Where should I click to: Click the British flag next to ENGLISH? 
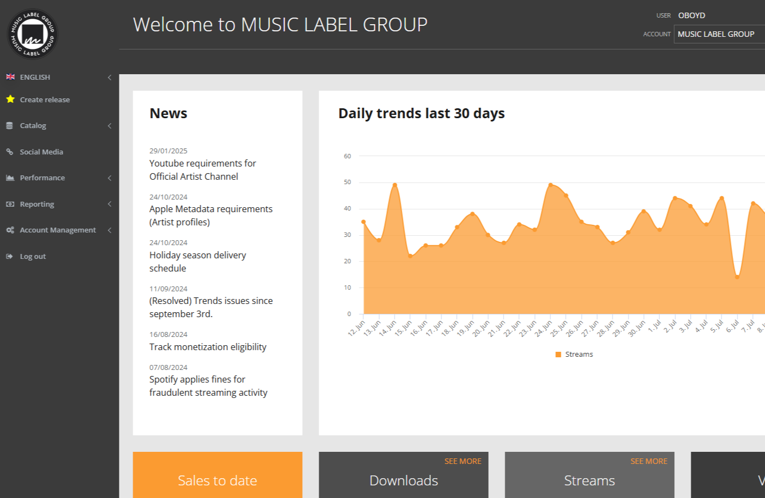[x=10, y=77]
